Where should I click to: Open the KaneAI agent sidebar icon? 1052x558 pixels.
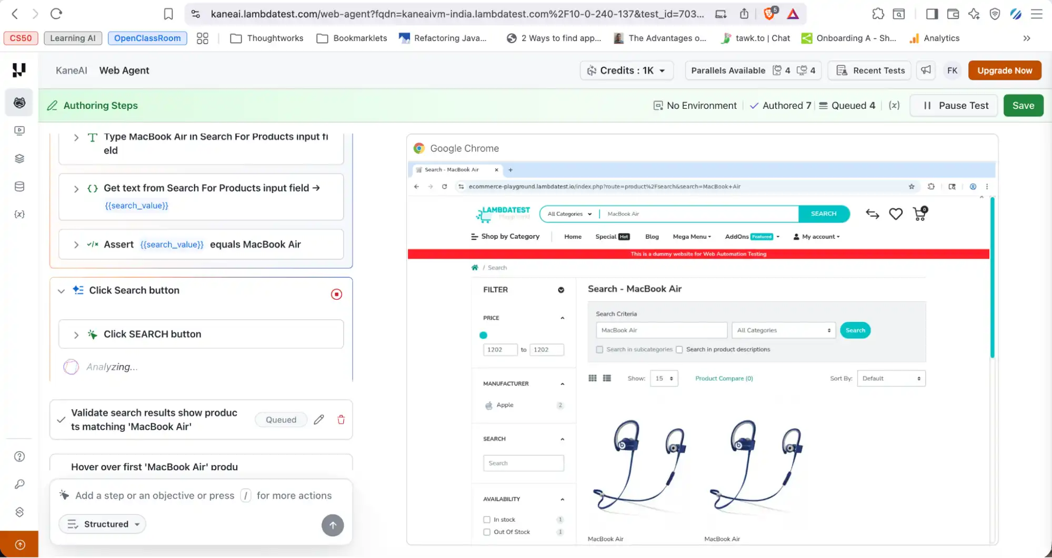tap(19, 103)
